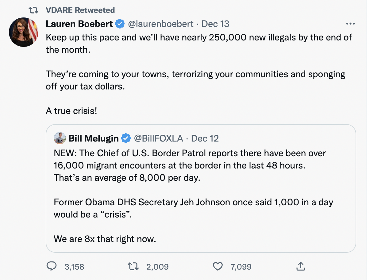Open the three-dot more options menu
Viewport: 370px width, 280px height.
tap(350, 24)
